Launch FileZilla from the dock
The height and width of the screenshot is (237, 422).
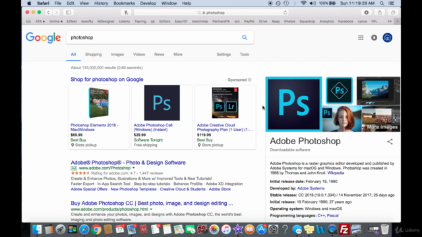coord(344,229)
